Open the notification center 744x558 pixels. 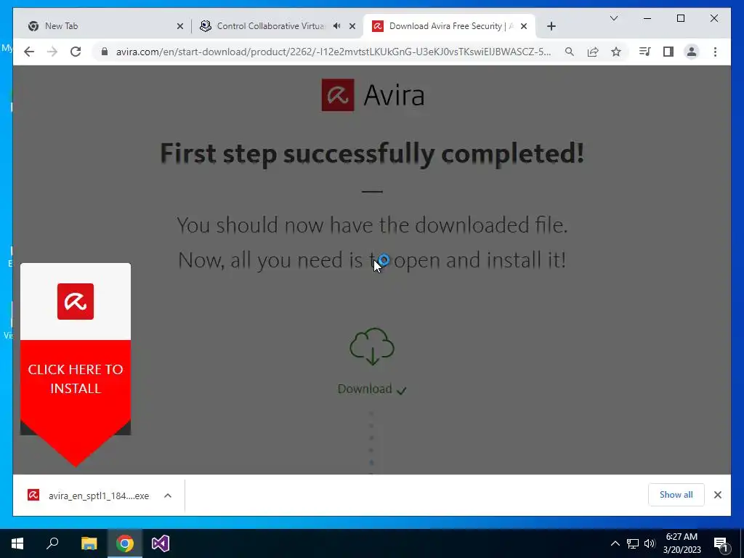pyautogui.click(x=720, y=543)
